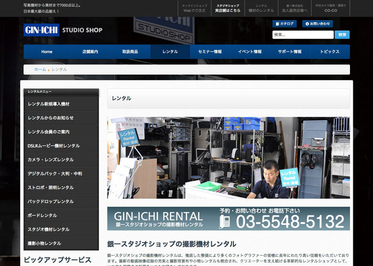373x266 pixels.
Task: Click the GIN-ICHI logo
Action: pos(42,30)
